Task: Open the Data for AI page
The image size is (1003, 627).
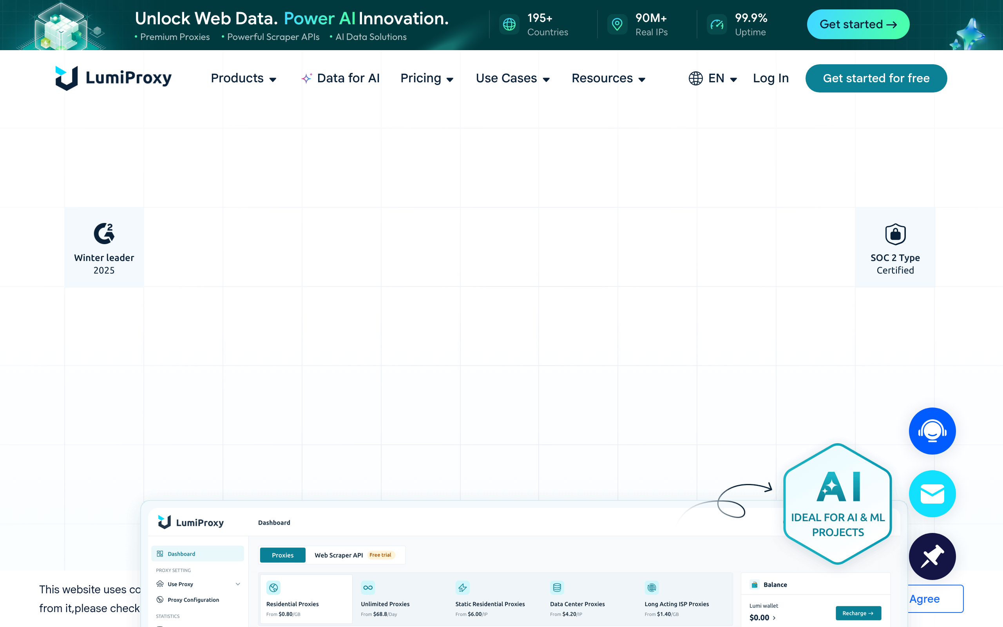Action: [x=340, y=78]
